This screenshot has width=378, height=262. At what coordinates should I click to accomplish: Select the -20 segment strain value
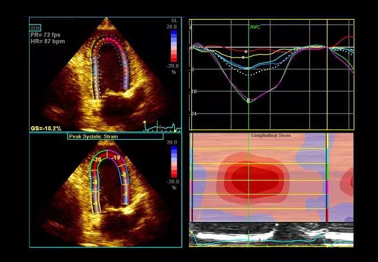97,159
